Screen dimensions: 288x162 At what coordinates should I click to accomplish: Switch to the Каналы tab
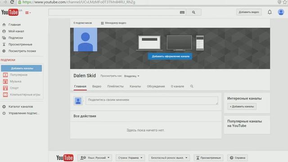[x=135, y=86]
